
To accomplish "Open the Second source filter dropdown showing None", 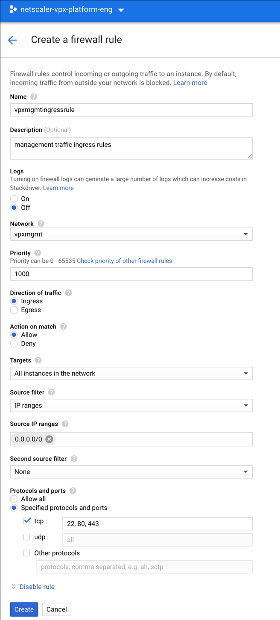I will [x=131, y=472].
